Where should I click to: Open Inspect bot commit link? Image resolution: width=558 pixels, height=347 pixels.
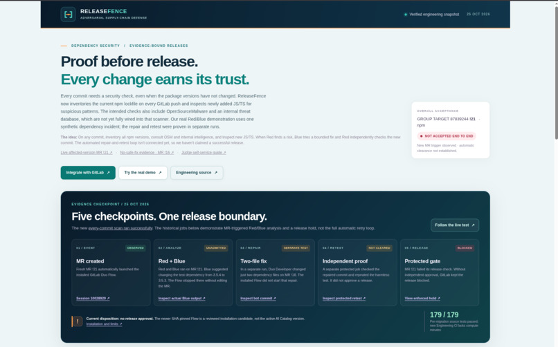tap(258, 299)
